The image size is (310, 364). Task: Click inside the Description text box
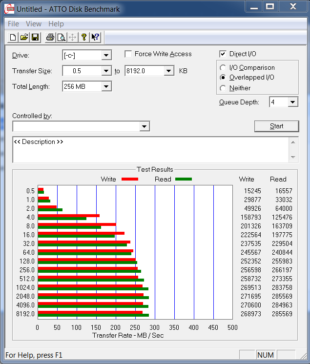150,150
